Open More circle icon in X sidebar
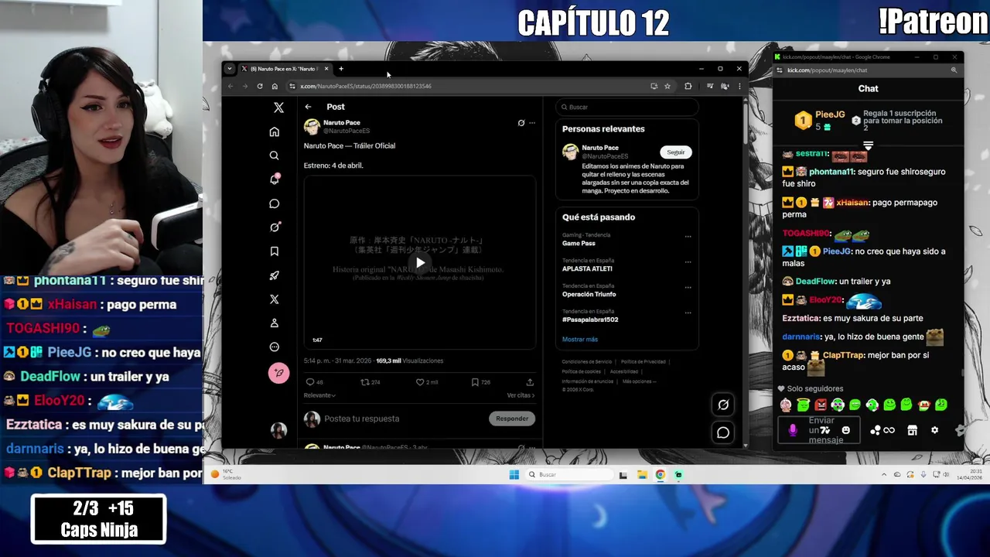 (x=274, y=347)
